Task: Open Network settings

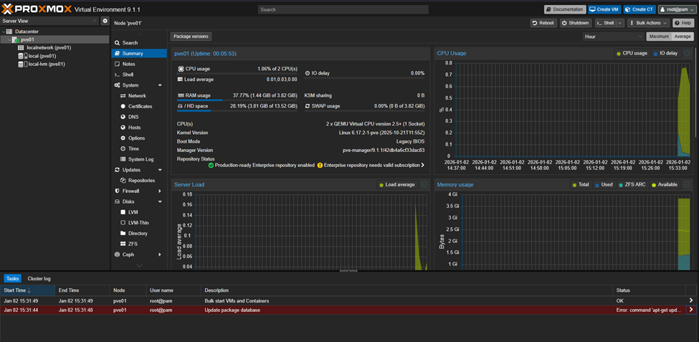Action: pyautogui.click(x=139, y=96)
